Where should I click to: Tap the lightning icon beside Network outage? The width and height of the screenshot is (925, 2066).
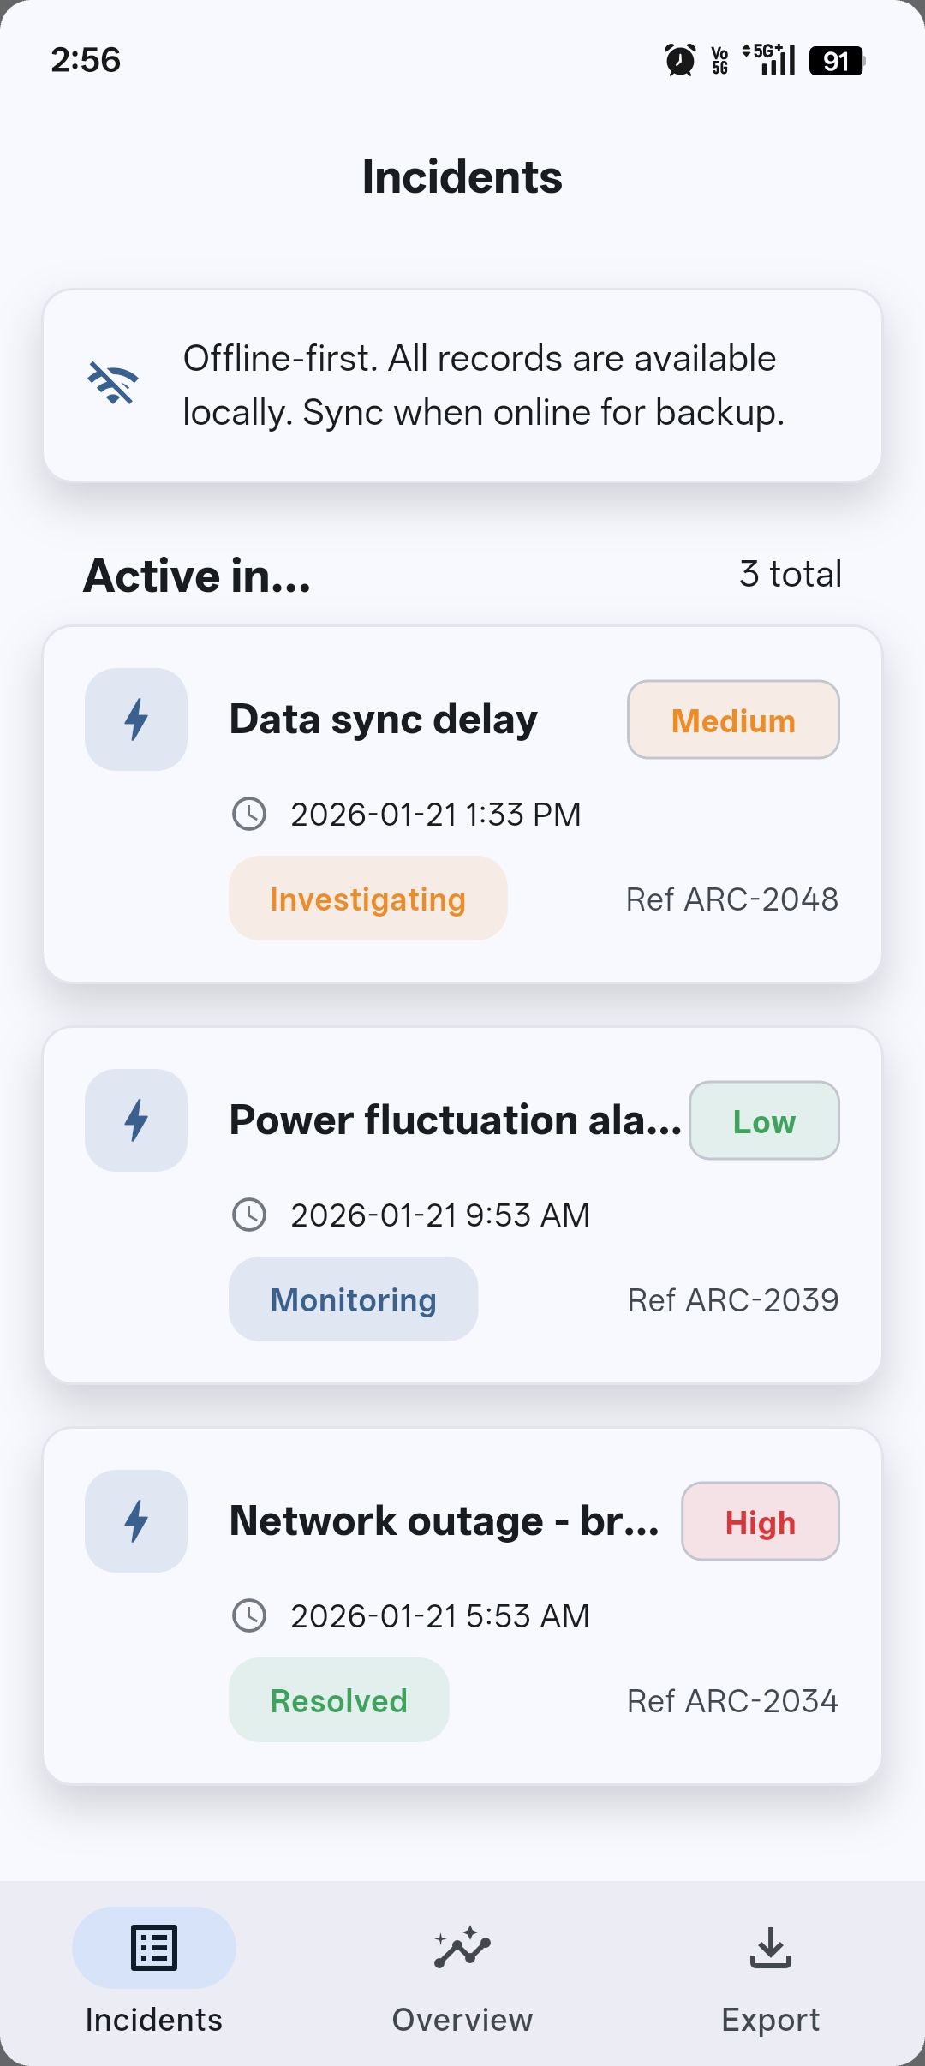click(136, 1521)
